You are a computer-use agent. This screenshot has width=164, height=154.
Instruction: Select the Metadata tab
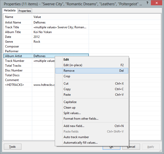coord(10,10)
